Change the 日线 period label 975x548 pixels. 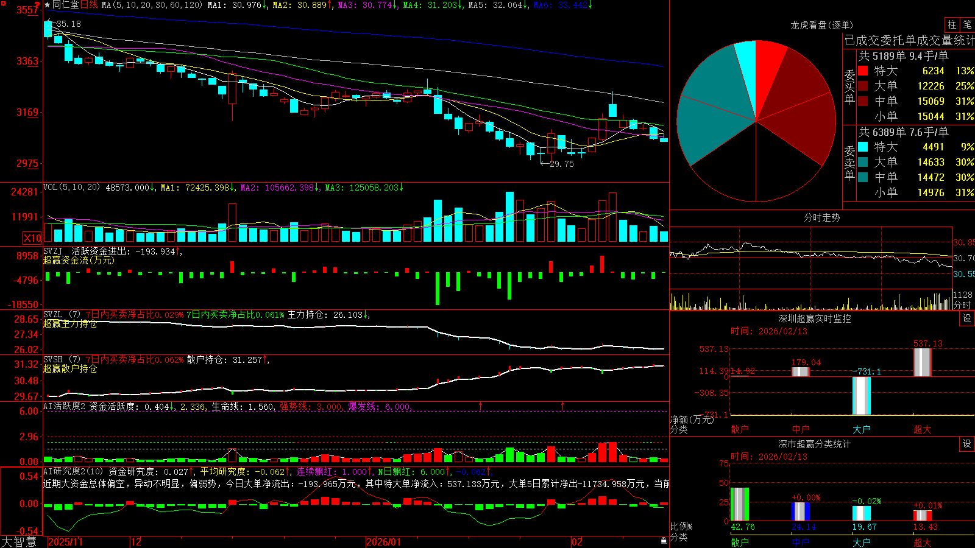pyautogui.click(x=89, y=5)
